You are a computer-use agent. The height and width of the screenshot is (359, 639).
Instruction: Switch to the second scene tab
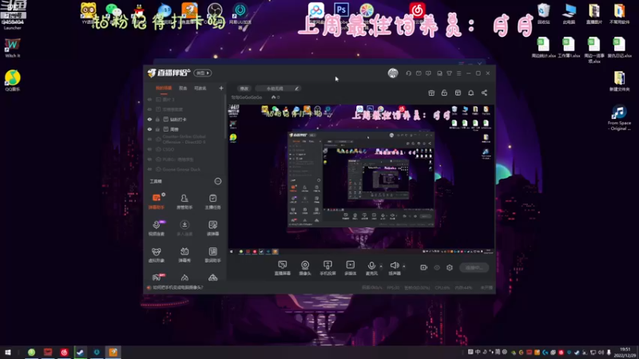click(183, 89)
